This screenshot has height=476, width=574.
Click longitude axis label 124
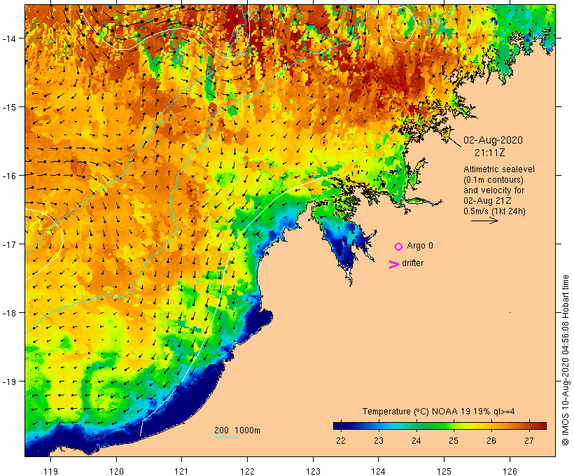coord(378,471)
